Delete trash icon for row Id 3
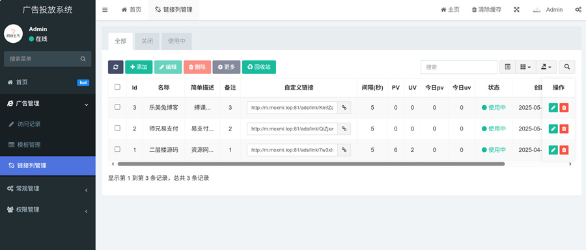Image resolution: width=586 pixels, height=250 pixels. click(x=564, y=108)
